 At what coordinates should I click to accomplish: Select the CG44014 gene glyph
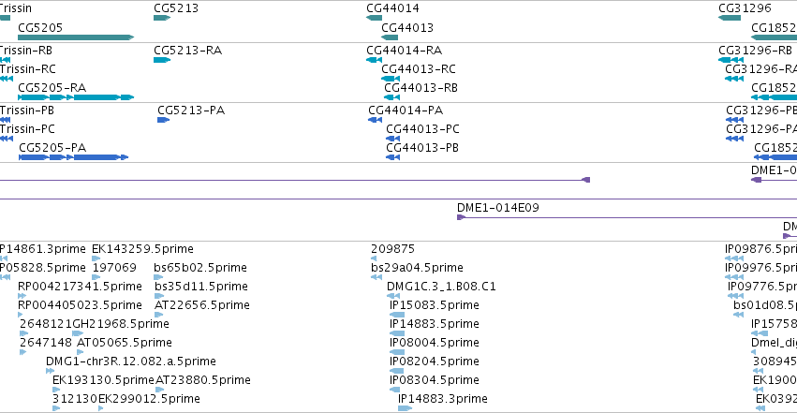point(374,18)
